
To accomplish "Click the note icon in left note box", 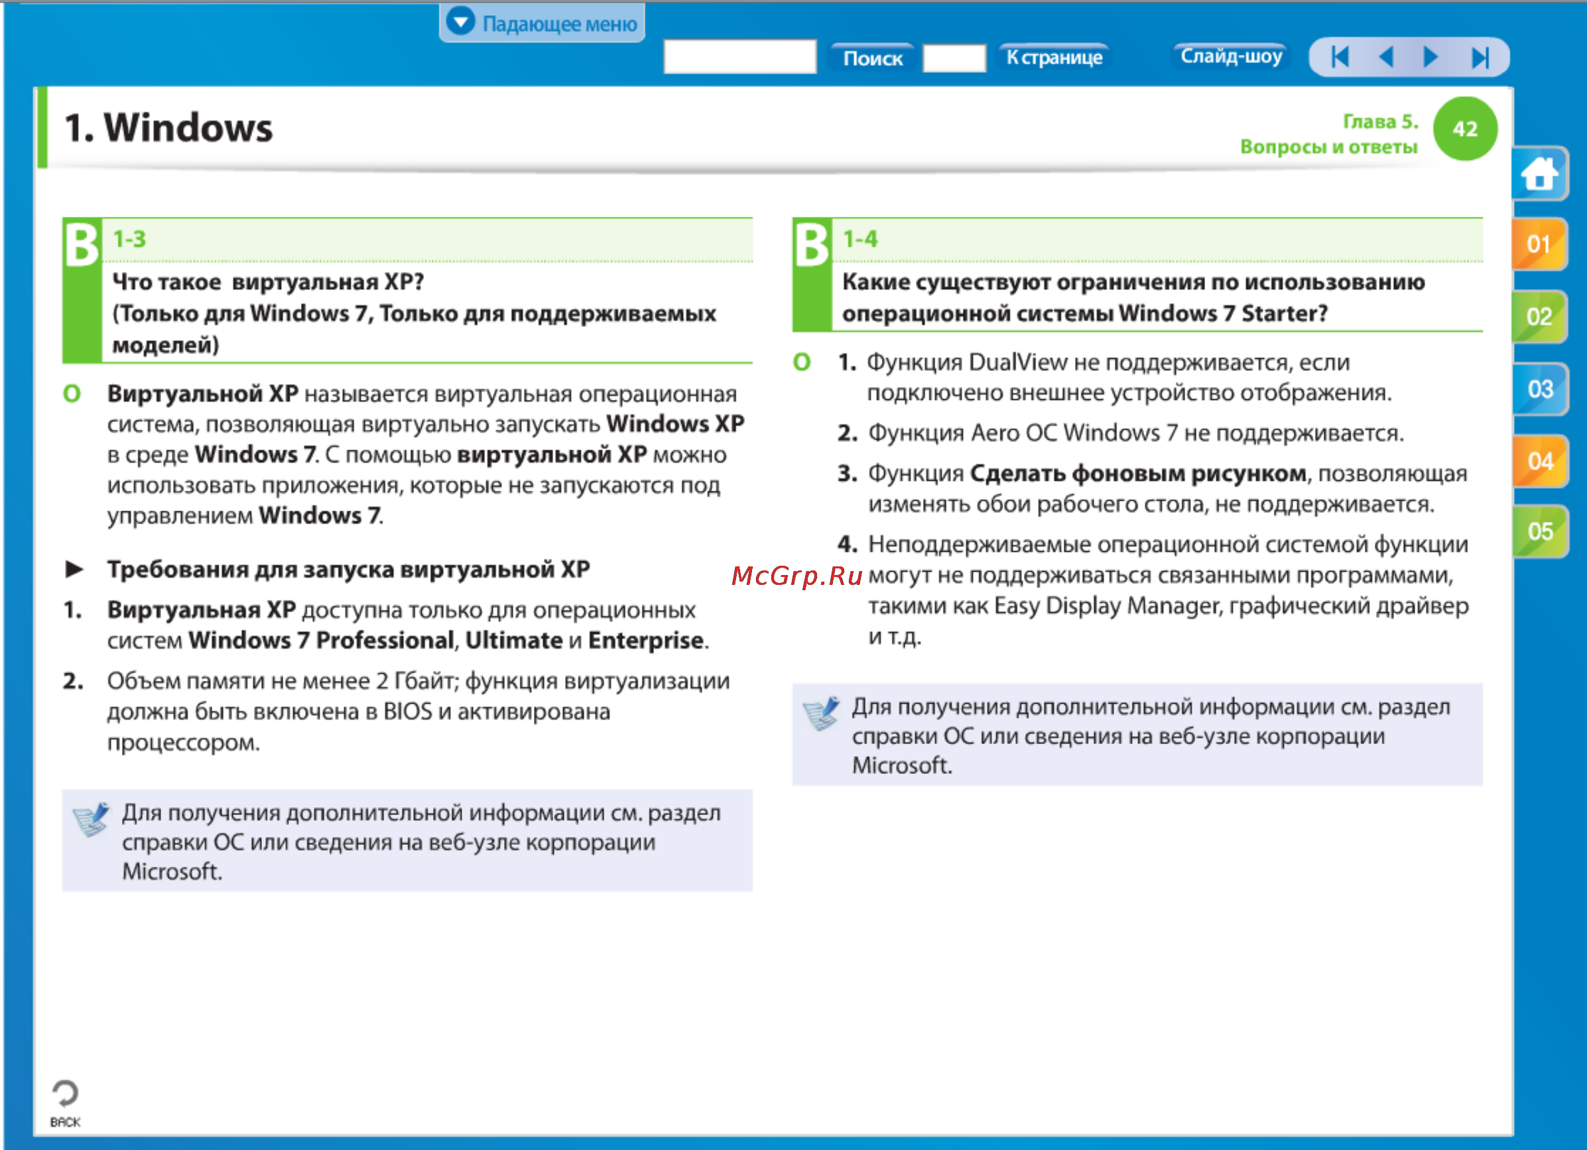I will click(91, 820).
